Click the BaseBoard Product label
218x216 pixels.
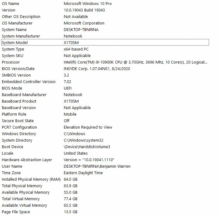[x=19, y=101]
